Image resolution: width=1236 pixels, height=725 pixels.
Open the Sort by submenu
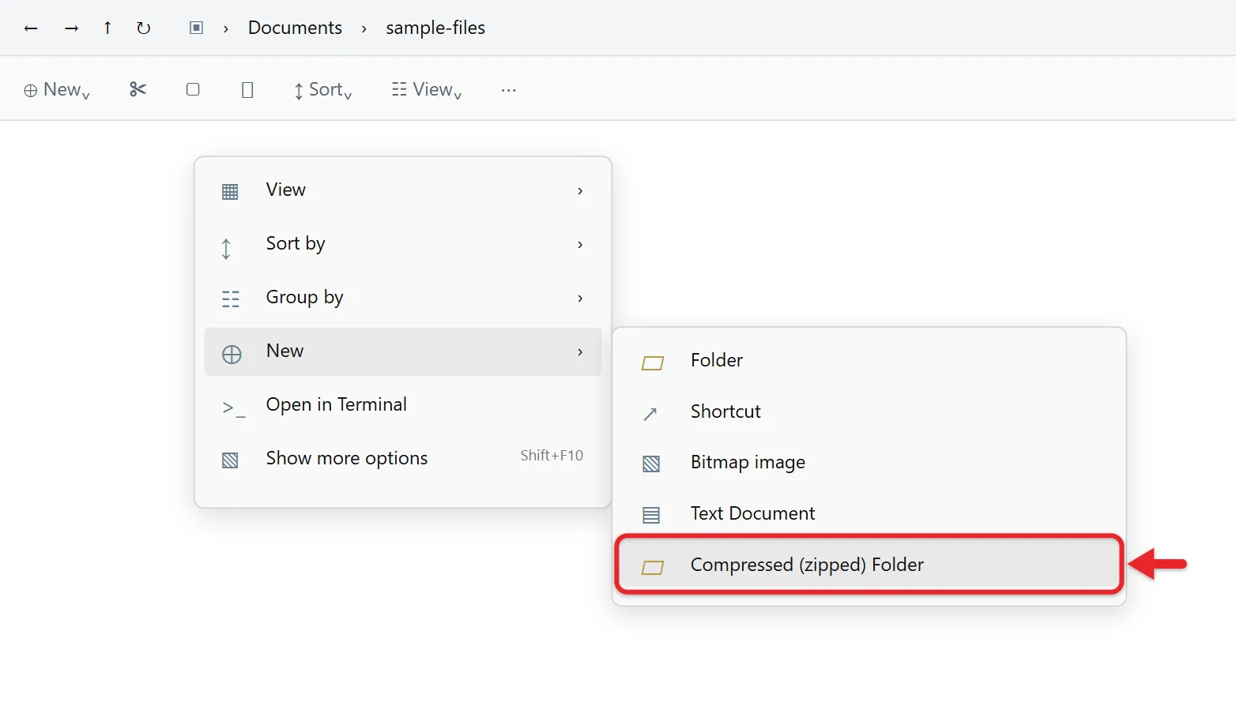403,244
